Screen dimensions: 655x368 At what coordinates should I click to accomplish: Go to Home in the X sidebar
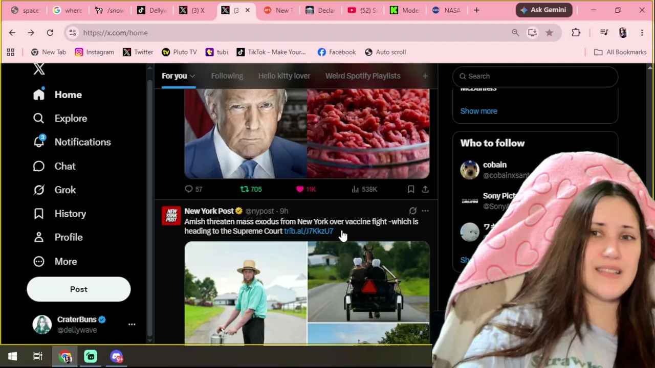57,95
